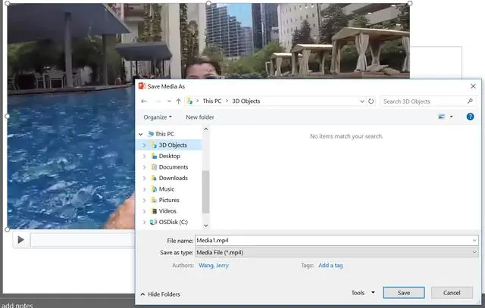Expand the Music tree node
The image size is (485, 308).
(x=144, y=189)
